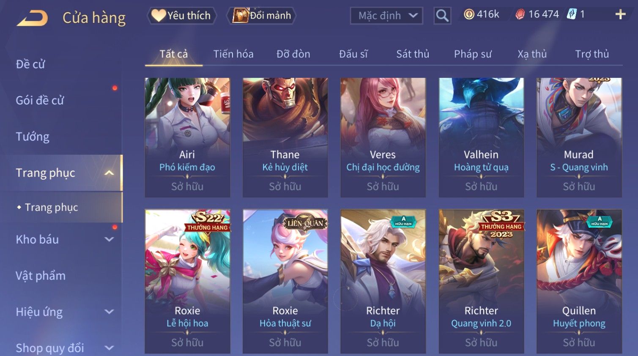Switch to the Pháp sư tab
Viewport: 638px width, 356px height.
pyautogui.click(x=473, y=54)
